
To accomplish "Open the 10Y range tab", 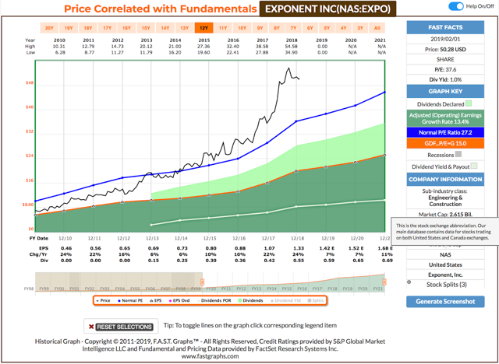I will [242, 28].
